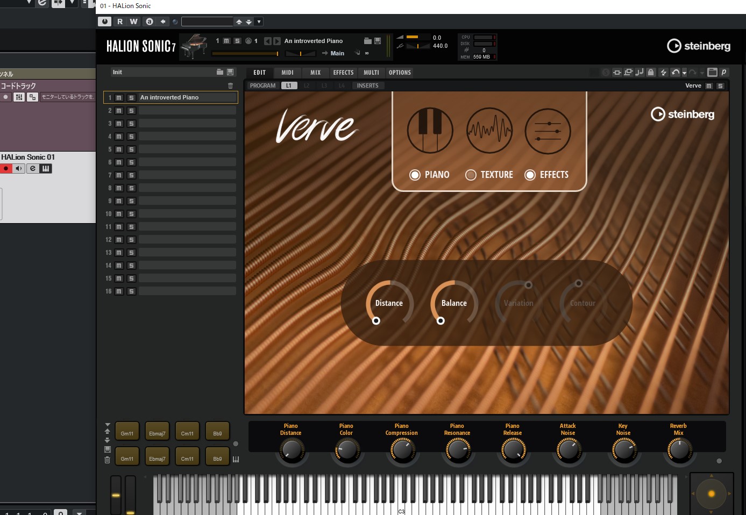Click load next preset down-arrow button
The height and width of the screenshot is (515, 746).
click(248, 22)
